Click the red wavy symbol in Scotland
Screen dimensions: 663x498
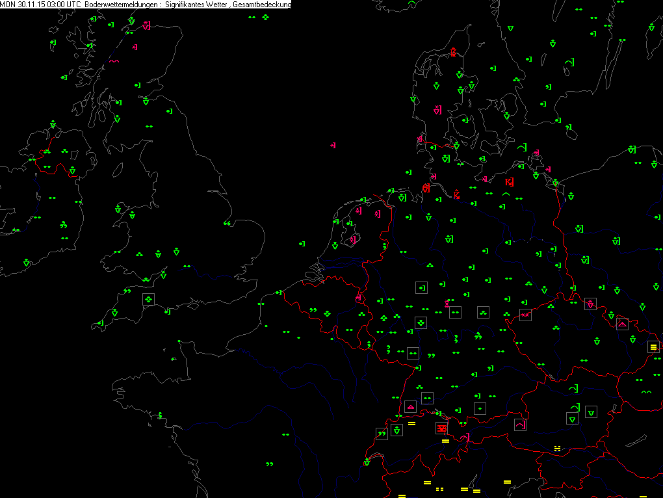tap(114, 61)
